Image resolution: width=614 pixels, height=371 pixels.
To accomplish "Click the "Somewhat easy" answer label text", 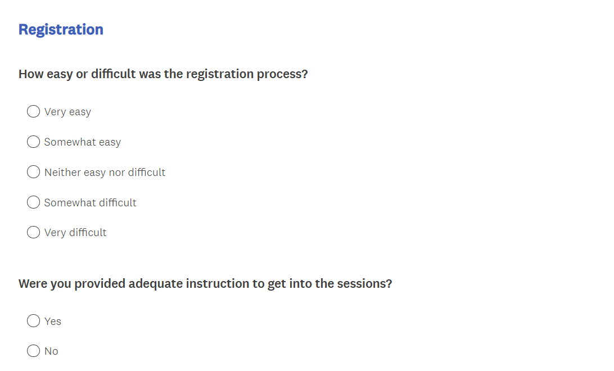I will coord(83,142).
